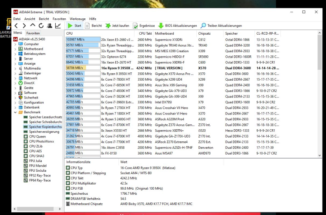Collapse the Benchmark tree node

(x=15, y=112)
